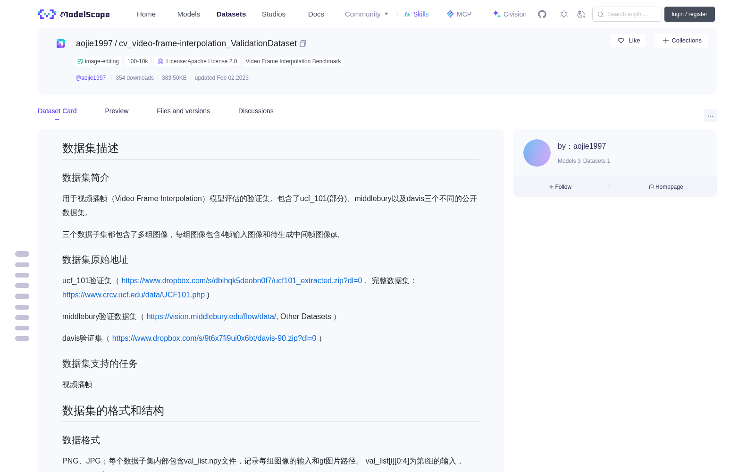Click the heart Like button
755x472 pixels.
pyautogui.click(x=629, y=41)
